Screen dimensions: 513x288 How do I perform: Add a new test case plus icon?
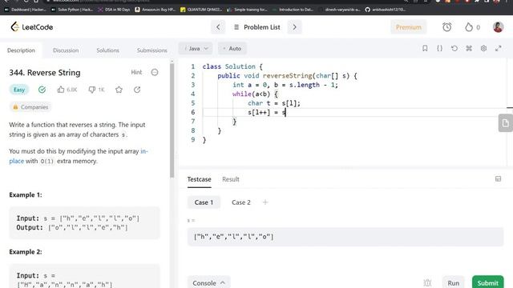click(265, 202)
